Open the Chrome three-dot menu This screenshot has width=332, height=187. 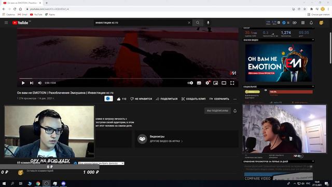328,9
